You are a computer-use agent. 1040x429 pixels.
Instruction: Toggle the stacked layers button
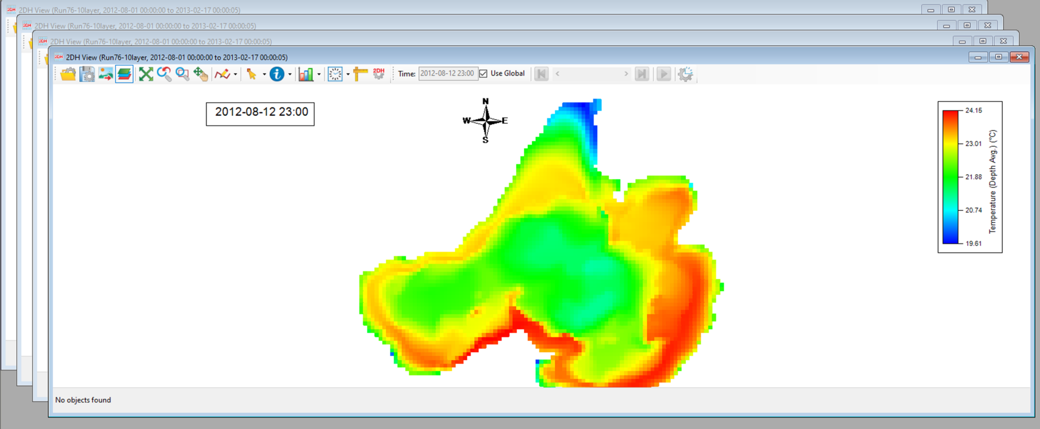tap(125, 74)
